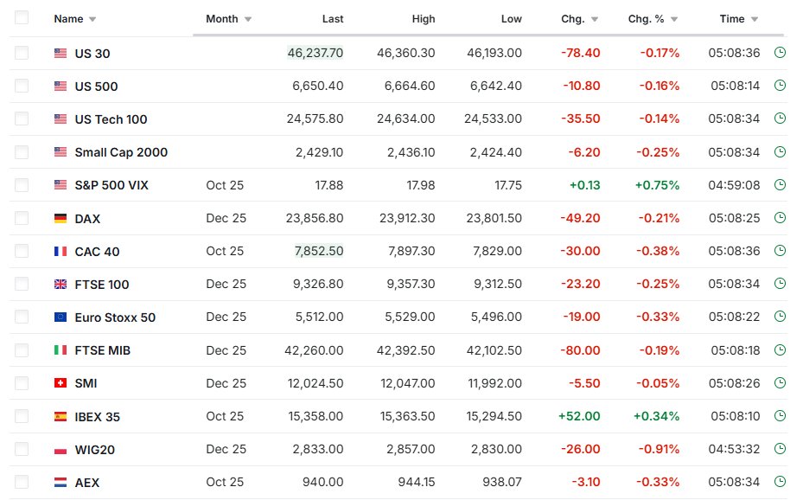
Task: Open the WIG20 link
Action: (95, 450)
